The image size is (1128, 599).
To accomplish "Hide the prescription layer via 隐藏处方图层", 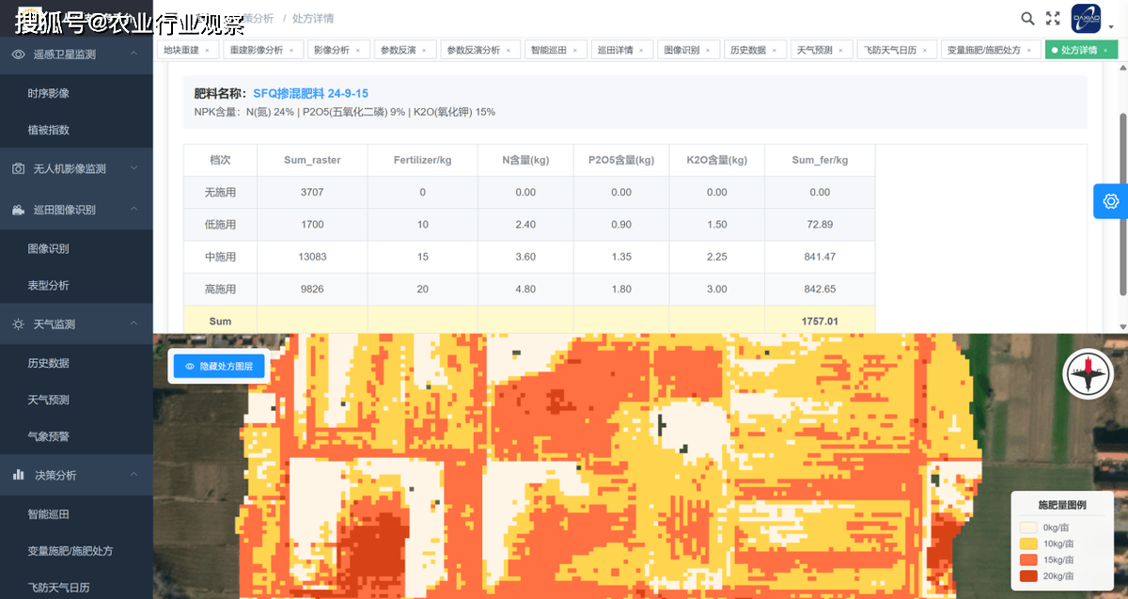I will coord(219,367).
